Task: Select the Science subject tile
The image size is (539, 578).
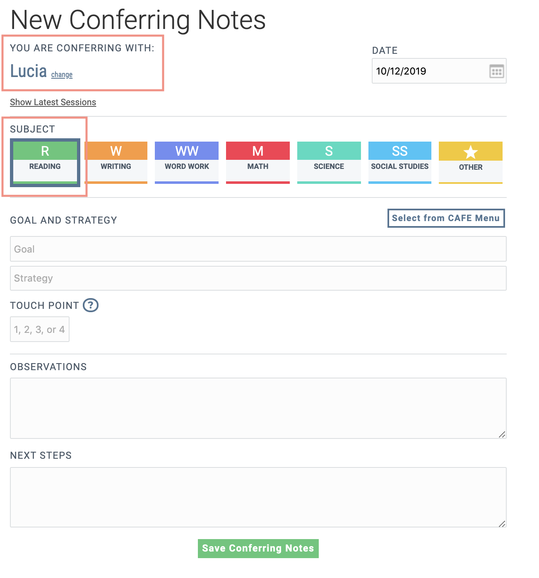Action: pyautogui.click(x=329, y=162)
